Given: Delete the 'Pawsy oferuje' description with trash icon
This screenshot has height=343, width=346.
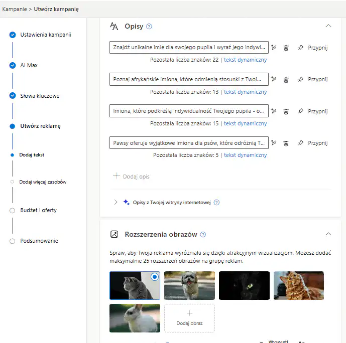Looking at the screenshot, I should [x=286, y=143].
